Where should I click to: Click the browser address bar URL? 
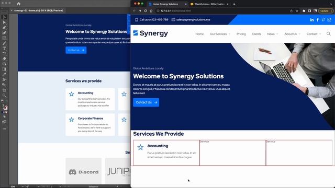[176, 10]
